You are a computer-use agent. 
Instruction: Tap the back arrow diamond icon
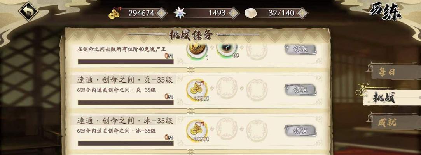pos(28,12)
